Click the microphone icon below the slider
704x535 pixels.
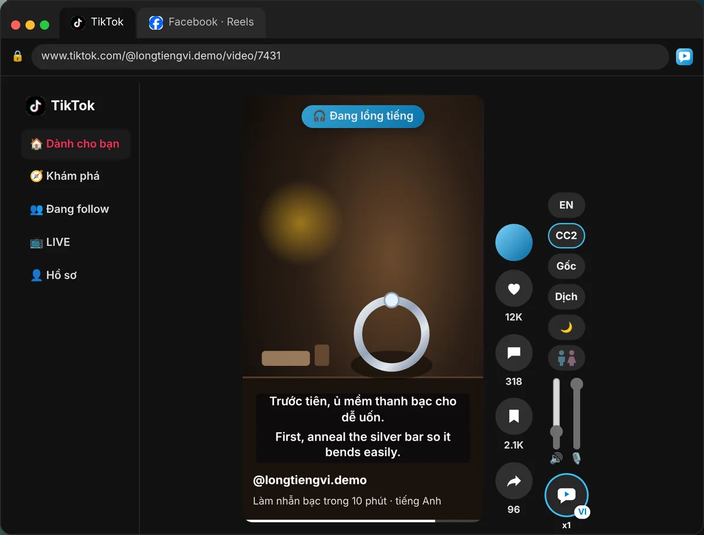[577, 458]
